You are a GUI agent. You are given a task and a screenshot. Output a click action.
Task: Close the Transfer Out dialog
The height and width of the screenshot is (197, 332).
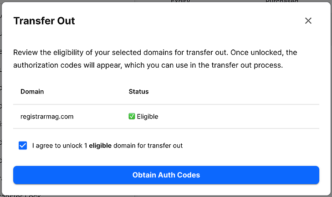click(308, 21)
